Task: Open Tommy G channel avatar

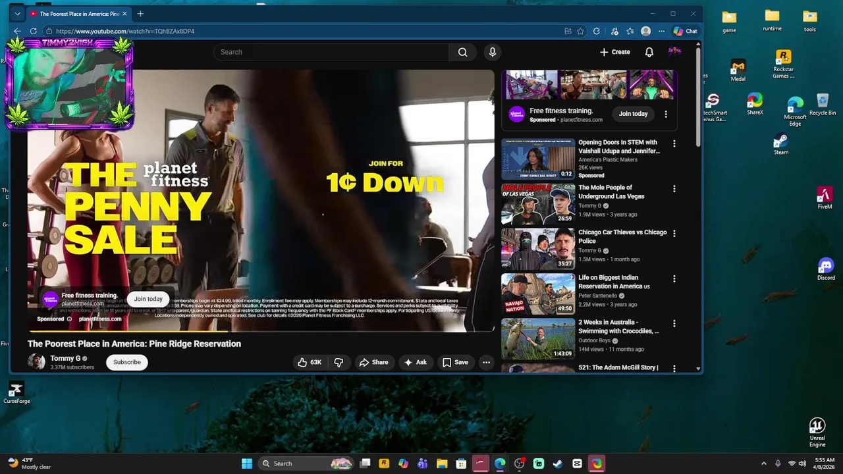Action: 37,362
